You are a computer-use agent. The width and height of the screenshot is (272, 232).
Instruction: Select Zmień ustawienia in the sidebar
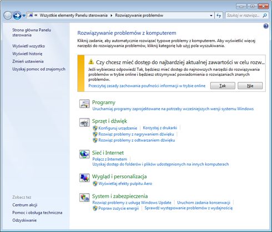pos(28,61)
